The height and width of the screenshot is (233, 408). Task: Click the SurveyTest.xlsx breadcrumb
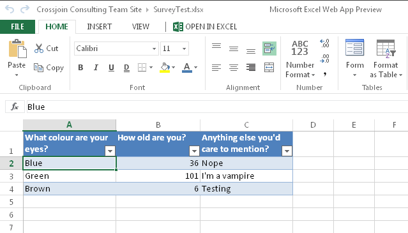(178, 10)
